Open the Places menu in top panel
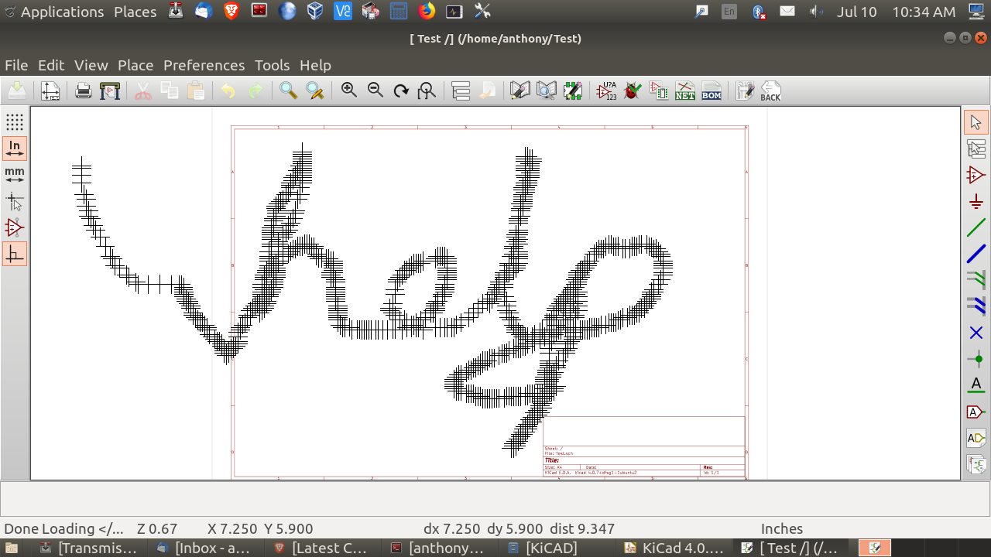Viewport: 991px width, 557px height. click(135, 12)
